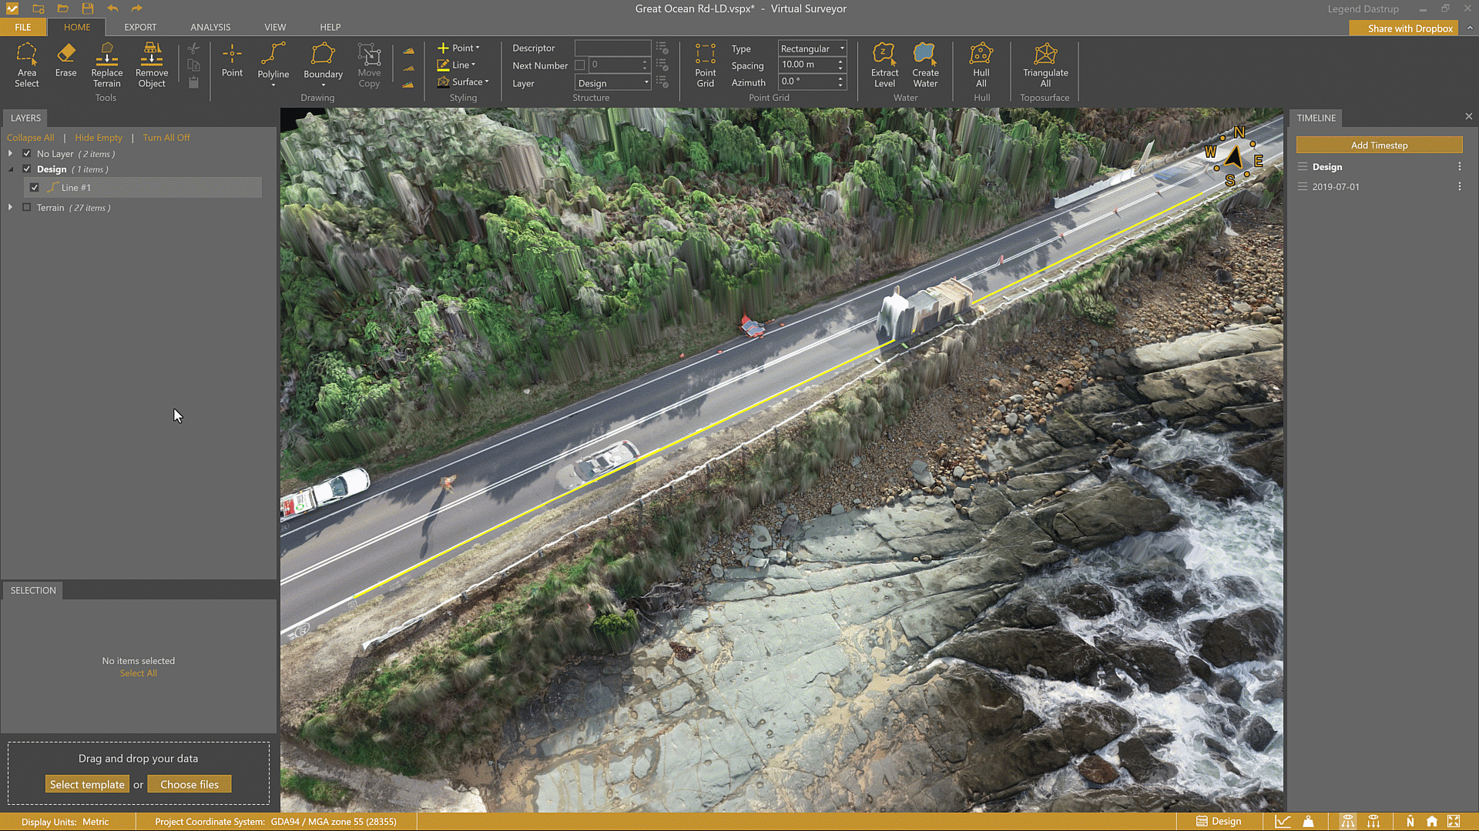Click the Add Timestep button
Image resolution: width=1479 pixels, height=831 pixels.
1379,145
